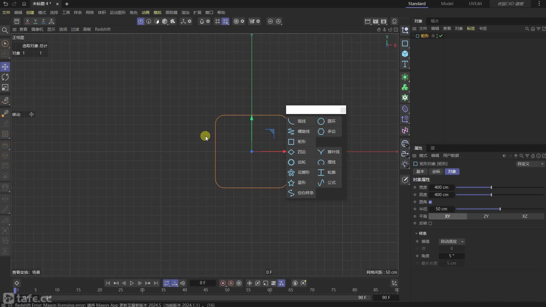
Task: Open the 运动图形 menu
Action: pyautogui.click(x=118, y=13)
